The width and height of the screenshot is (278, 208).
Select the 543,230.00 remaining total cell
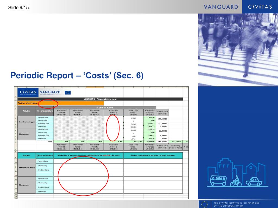(x=176, y=141)
